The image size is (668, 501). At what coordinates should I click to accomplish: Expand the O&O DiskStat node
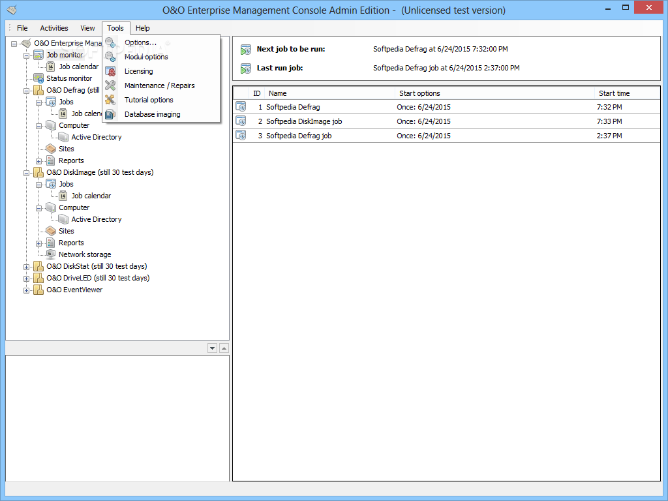click(26, 267)
